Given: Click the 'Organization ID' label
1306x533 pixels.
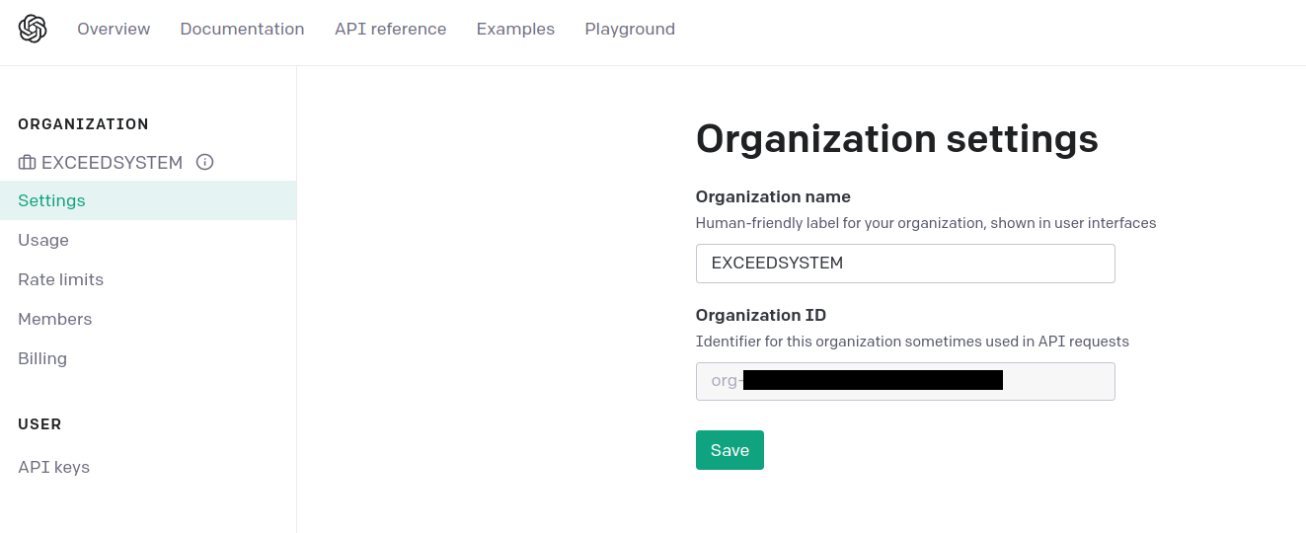Looking at the screenshot, I should click(x=761, y=316).
